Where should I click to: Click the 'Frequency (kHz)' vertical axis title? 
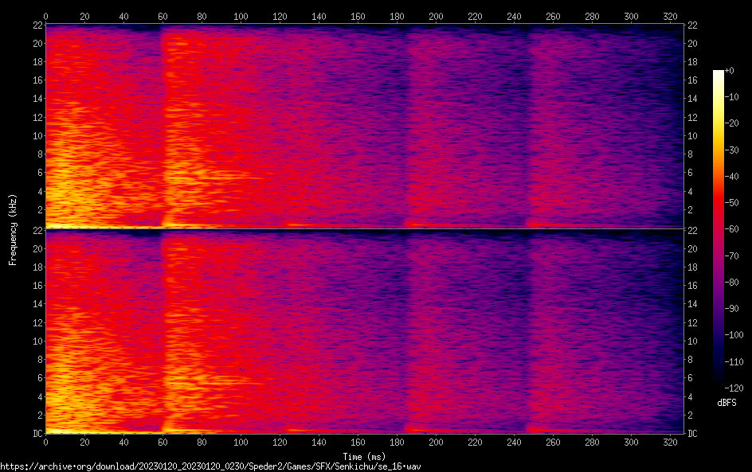coord(13,229)
